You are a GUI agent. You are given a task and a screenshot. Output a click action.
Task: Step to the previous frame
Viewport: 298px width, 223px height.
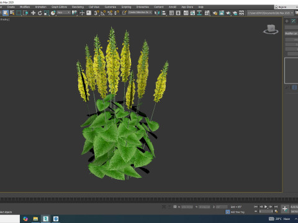pyautogui.click(x=261, y=207)
